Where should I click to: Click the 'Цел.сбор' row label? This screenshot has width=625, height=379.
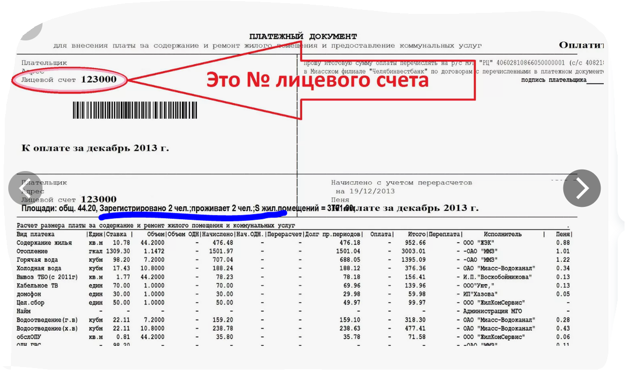[30, 303]
